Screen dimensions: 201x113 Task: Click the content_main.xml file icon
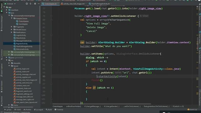[x=14, y=86]
